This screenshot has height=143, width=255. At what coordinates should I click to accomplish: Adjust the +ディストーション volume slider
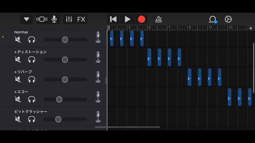click(x=65, y=60)
